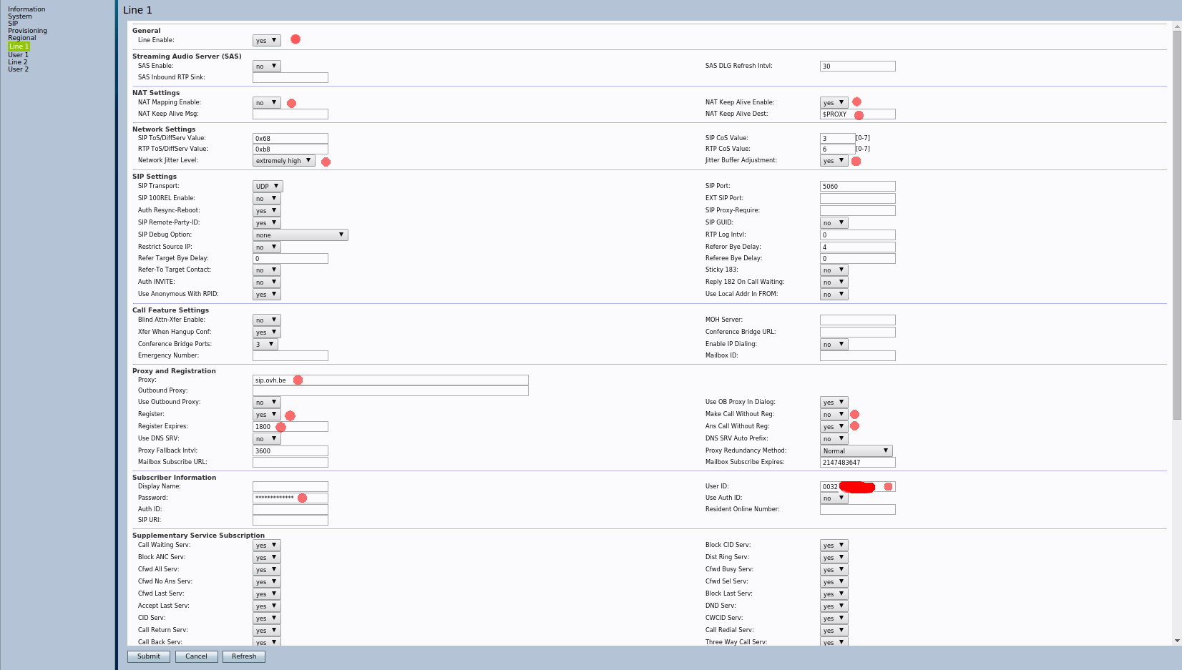
Task: Click the Submit button
Action: coord(149,656)
